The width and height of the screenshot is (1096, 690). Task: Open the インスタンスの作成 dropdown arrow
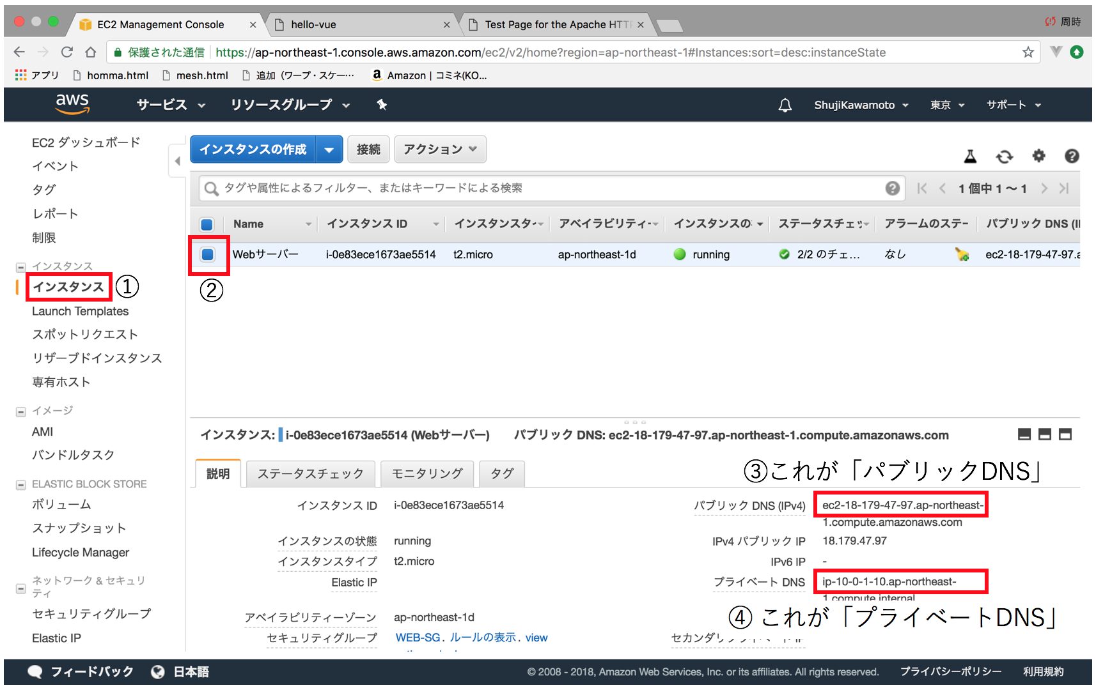coord(329,149)
